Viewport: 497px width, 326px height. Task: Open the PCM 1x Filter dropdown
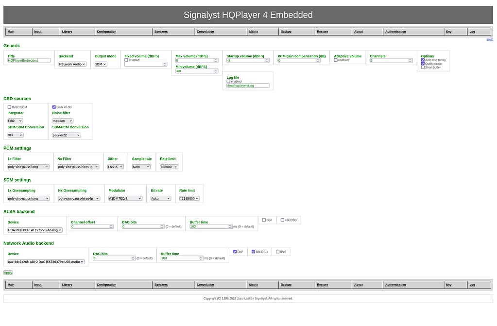point(28,167)
